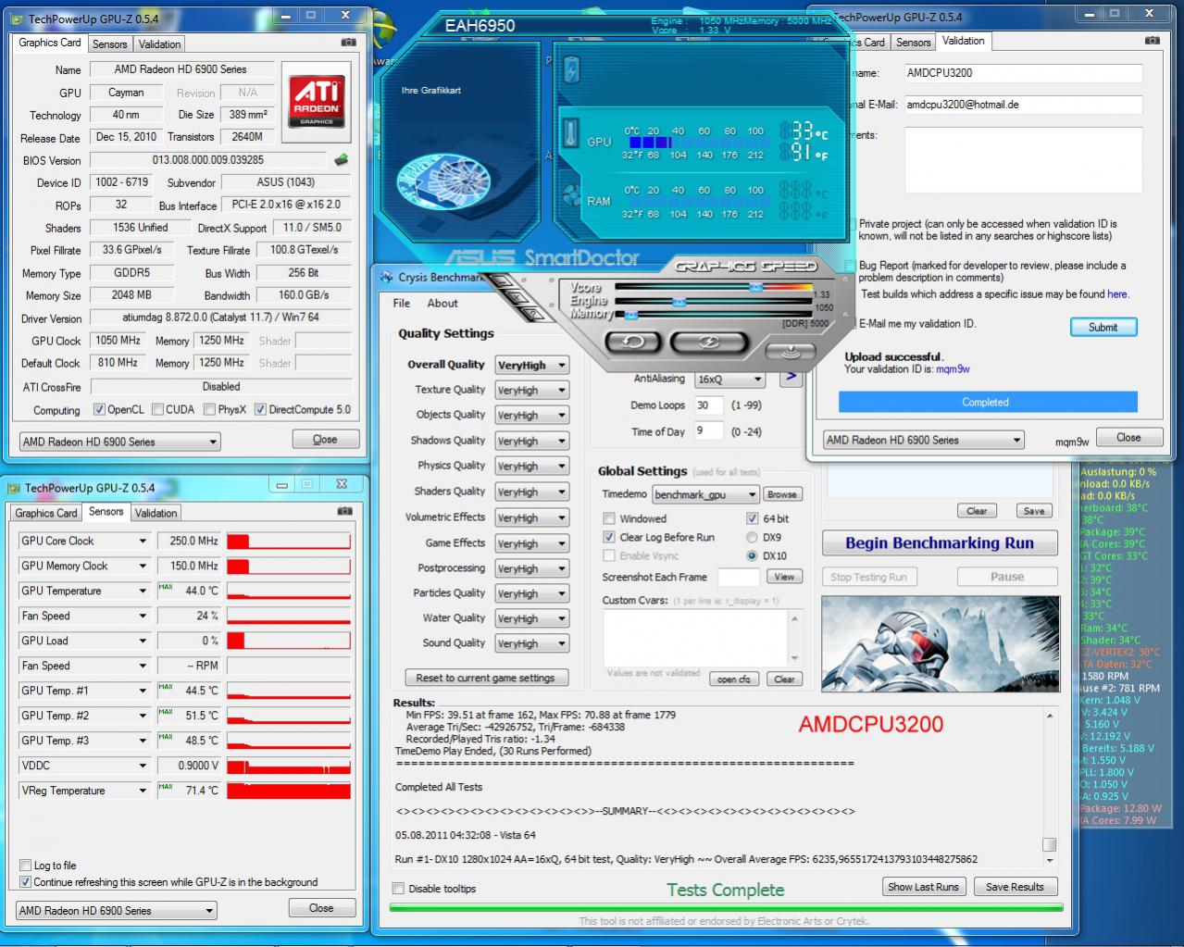Image resolution: width=1184 pixels, height=947 pixels.
Task: Click the Memory clock slider handle
Action: pyautogui.click(x=630, y=315)
